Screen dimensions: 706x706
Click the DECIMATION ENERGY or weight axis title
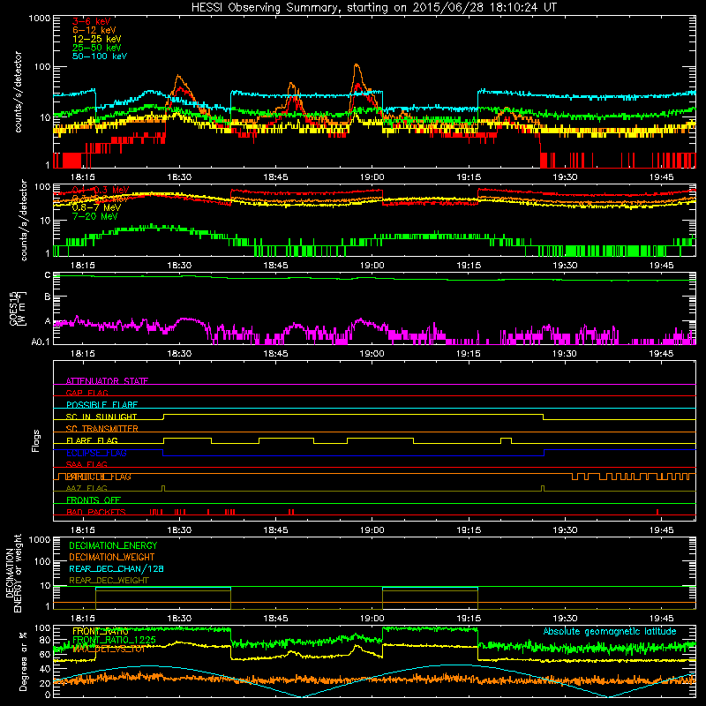tap(13, 574)
